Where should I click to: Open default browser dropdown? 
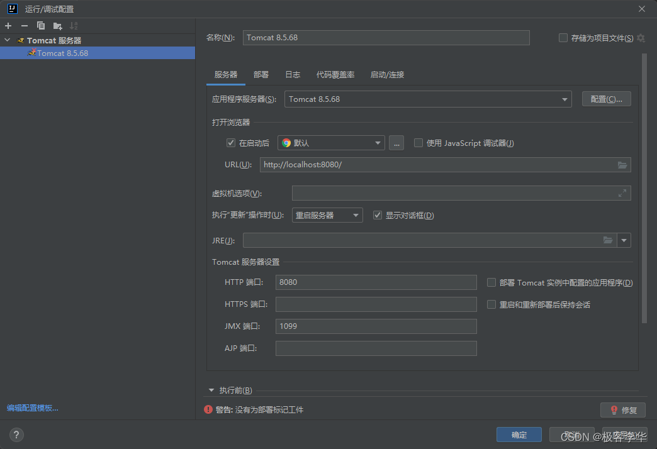tap(331, 143)
